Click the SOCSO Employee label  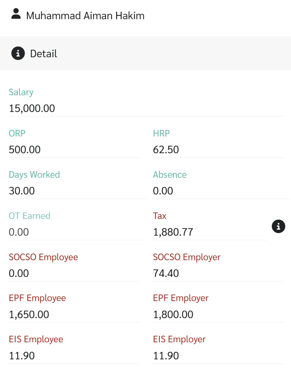coord(43,257)
